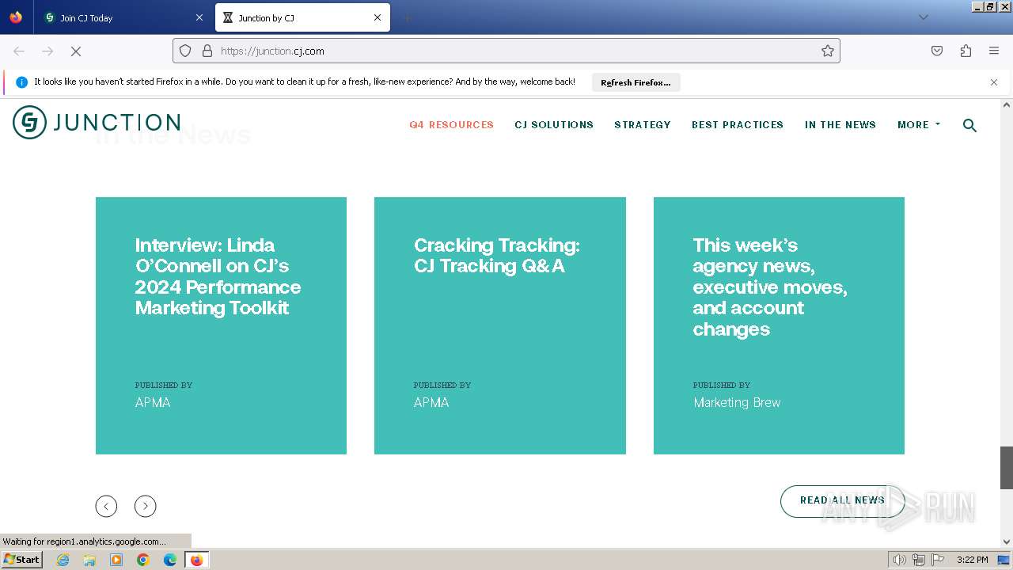Close the Join CJ Today tab
The image size is (1013, 570).
[199, 17]
